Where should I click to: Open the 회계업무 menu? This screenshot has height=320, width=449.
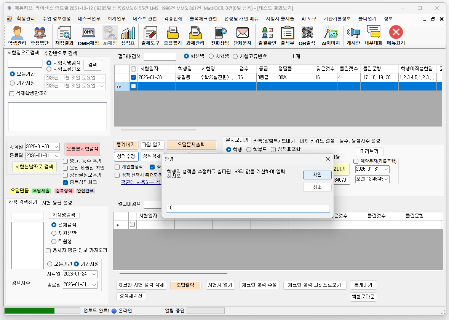(116, 19)
